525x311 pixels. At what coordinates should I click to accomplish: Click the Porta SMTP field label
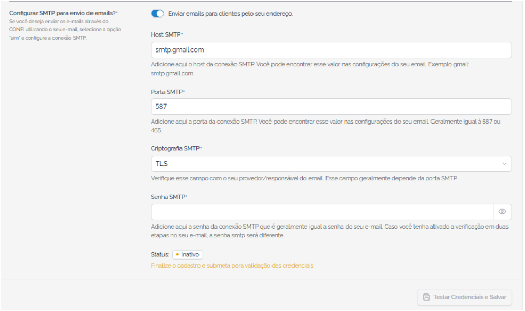tap(168, 92)
